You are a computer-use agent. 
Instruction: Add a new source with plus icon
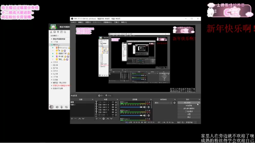(x=97, y=119)
